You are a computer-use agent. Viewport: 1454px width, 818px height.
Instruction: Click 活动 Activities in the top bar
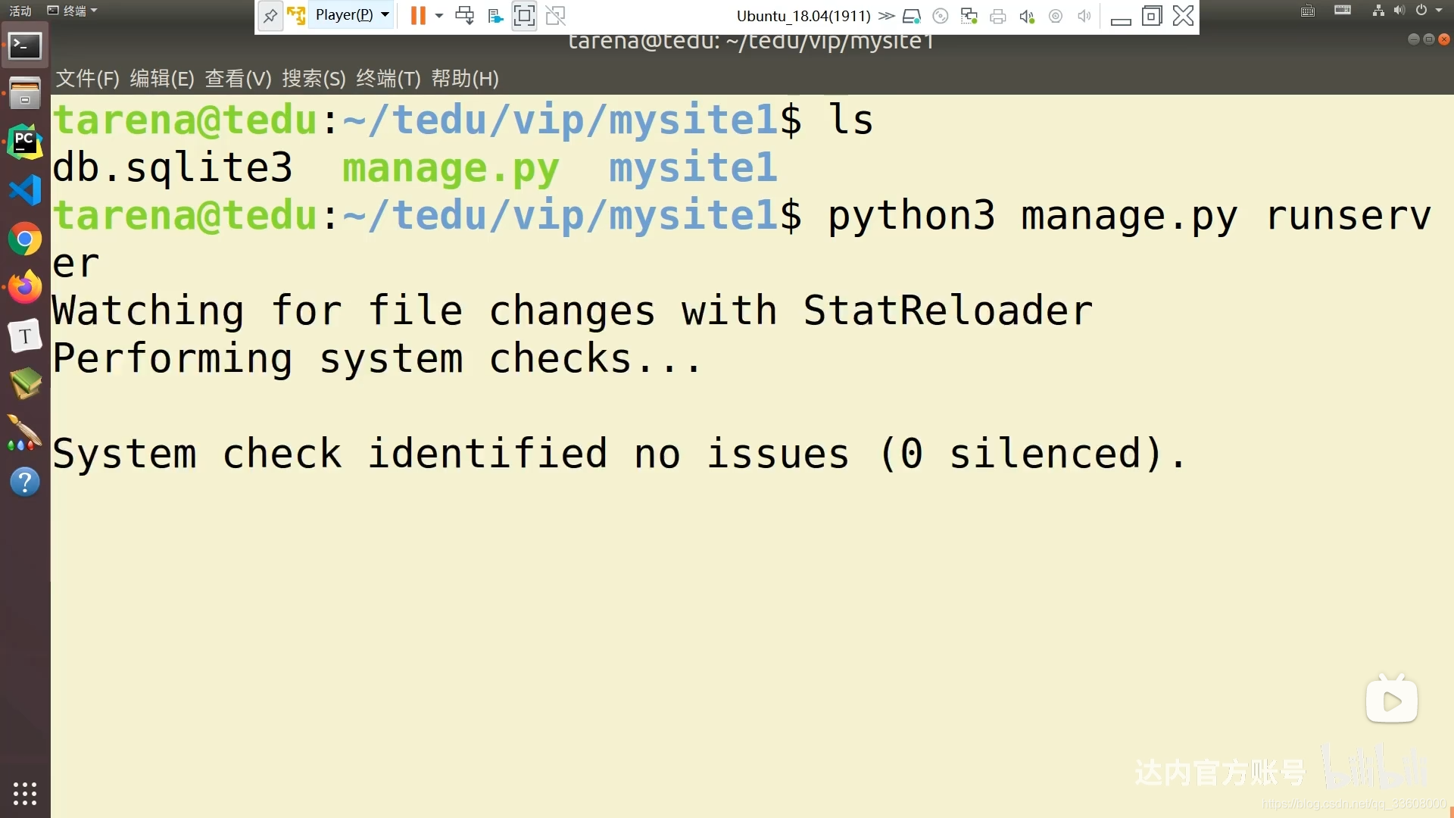pos(20,11)
